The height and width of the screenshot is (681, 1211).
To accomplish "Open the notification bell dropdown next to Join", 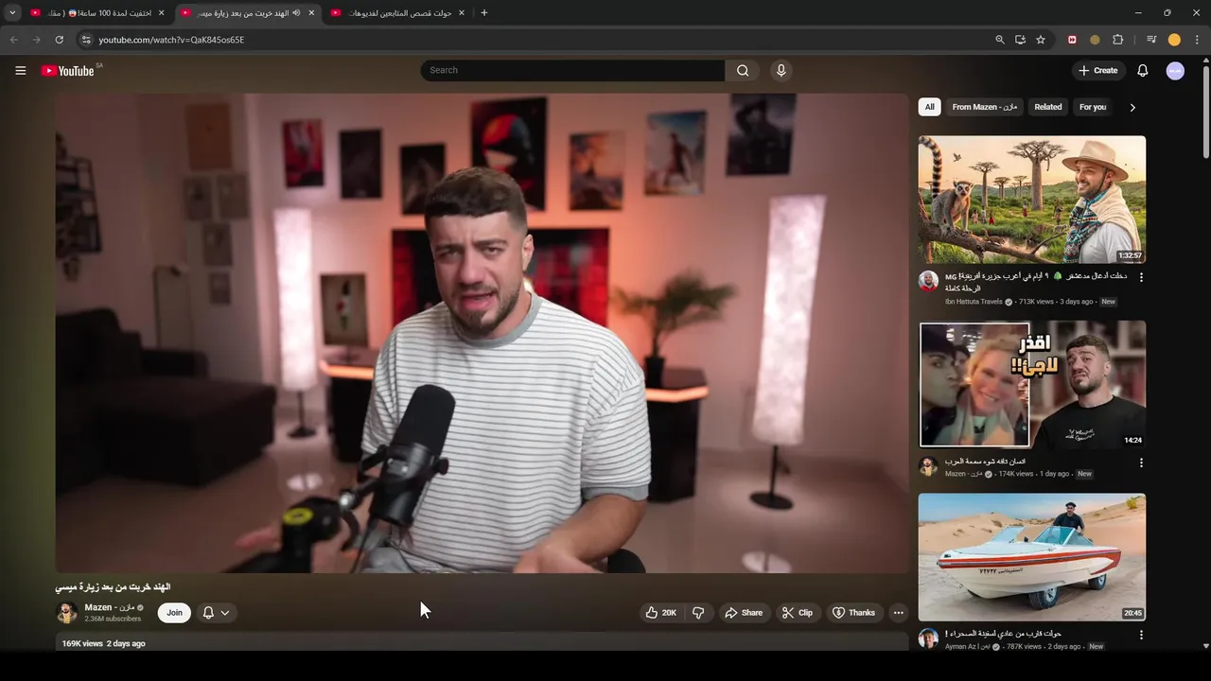I will pos(216,613).
